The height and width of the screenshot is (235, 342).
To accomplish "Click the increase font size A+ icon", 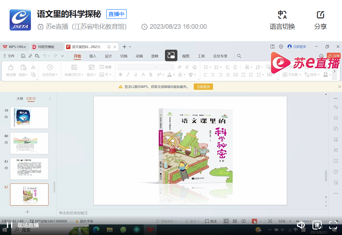I will (180, 67).
